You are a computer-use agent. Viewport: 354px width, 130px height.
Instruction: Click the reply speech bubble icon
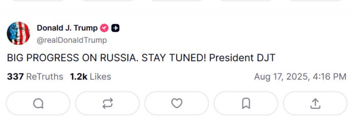click(x=38, y=103)
